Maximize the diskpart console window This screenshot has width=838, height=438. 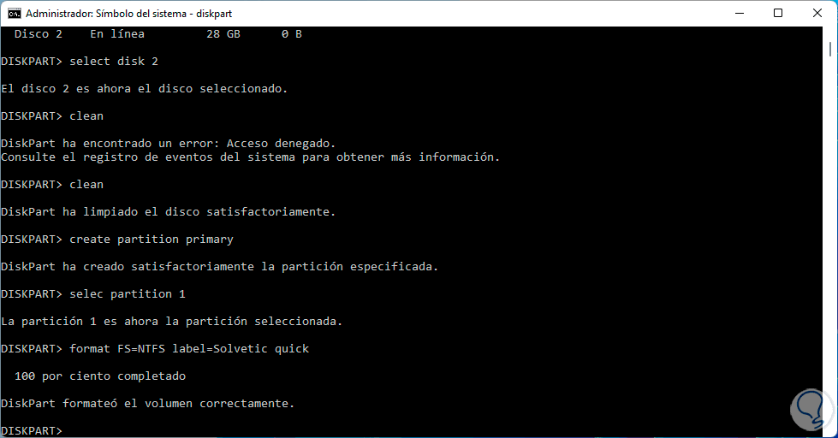(x=777, y=14)
